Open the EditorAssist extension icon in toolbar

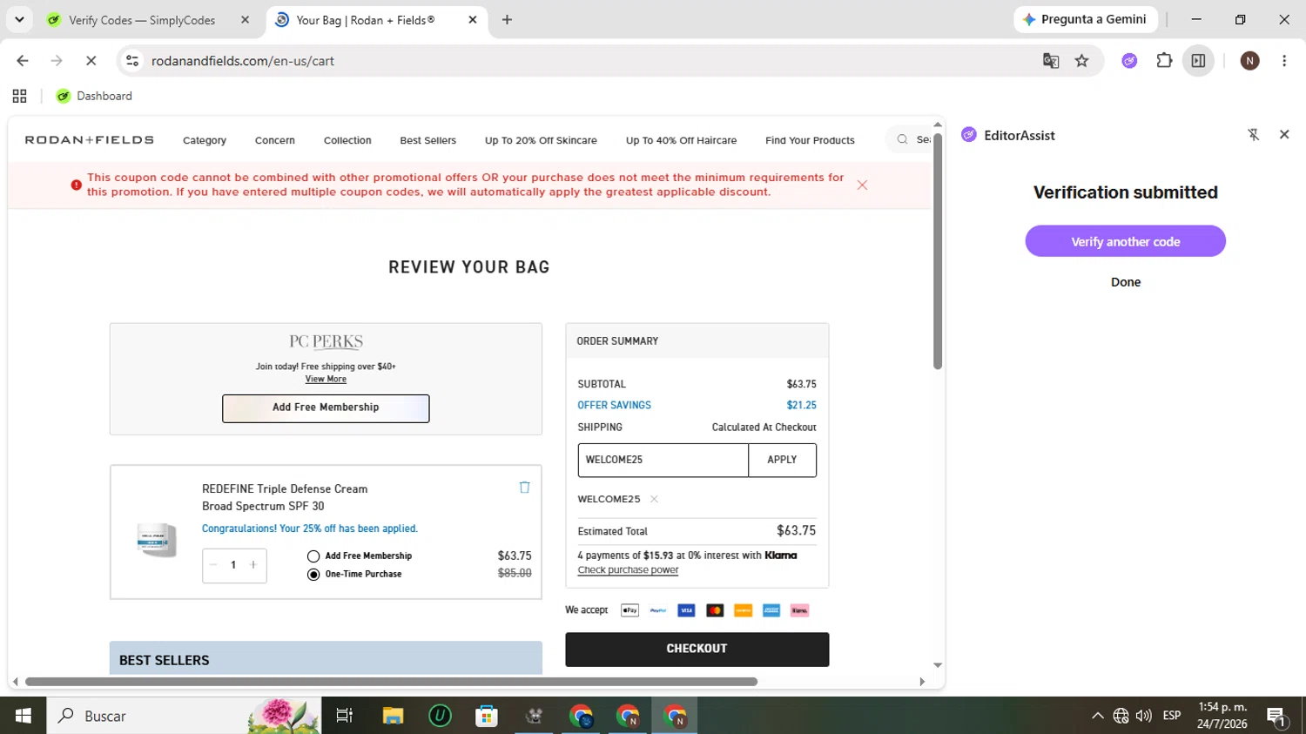point(1129,61)
